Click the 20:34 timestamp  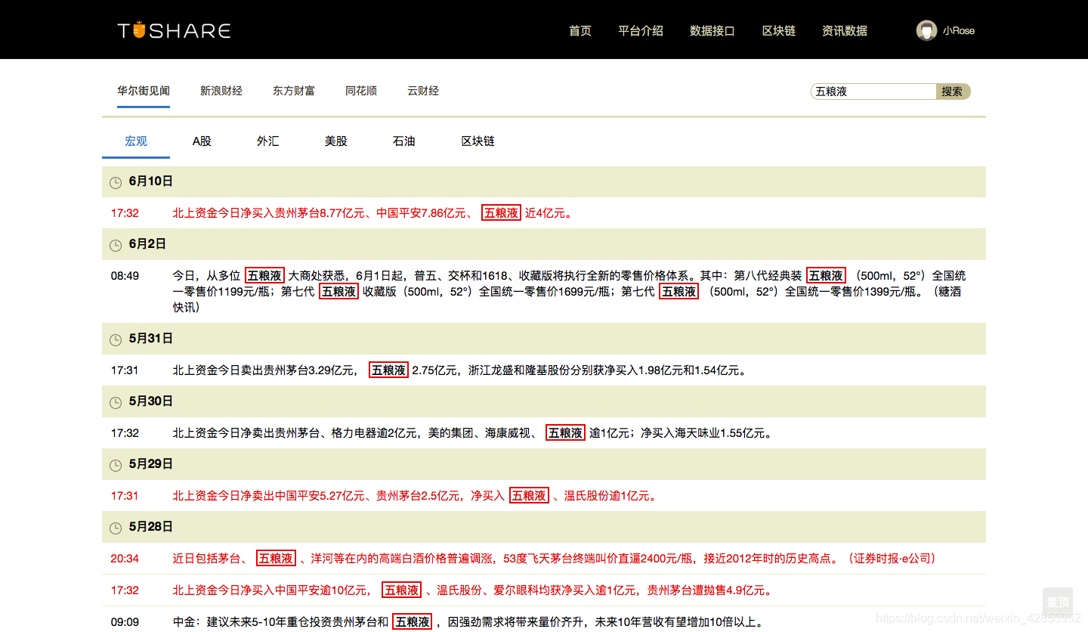click(x=125, y=559)
